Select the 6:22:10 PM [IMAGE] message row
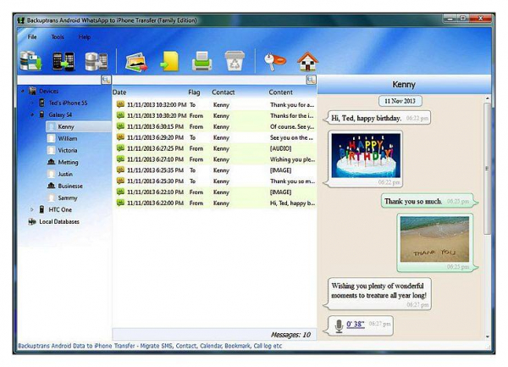This screenshot has height=367, width=508. 214,192
